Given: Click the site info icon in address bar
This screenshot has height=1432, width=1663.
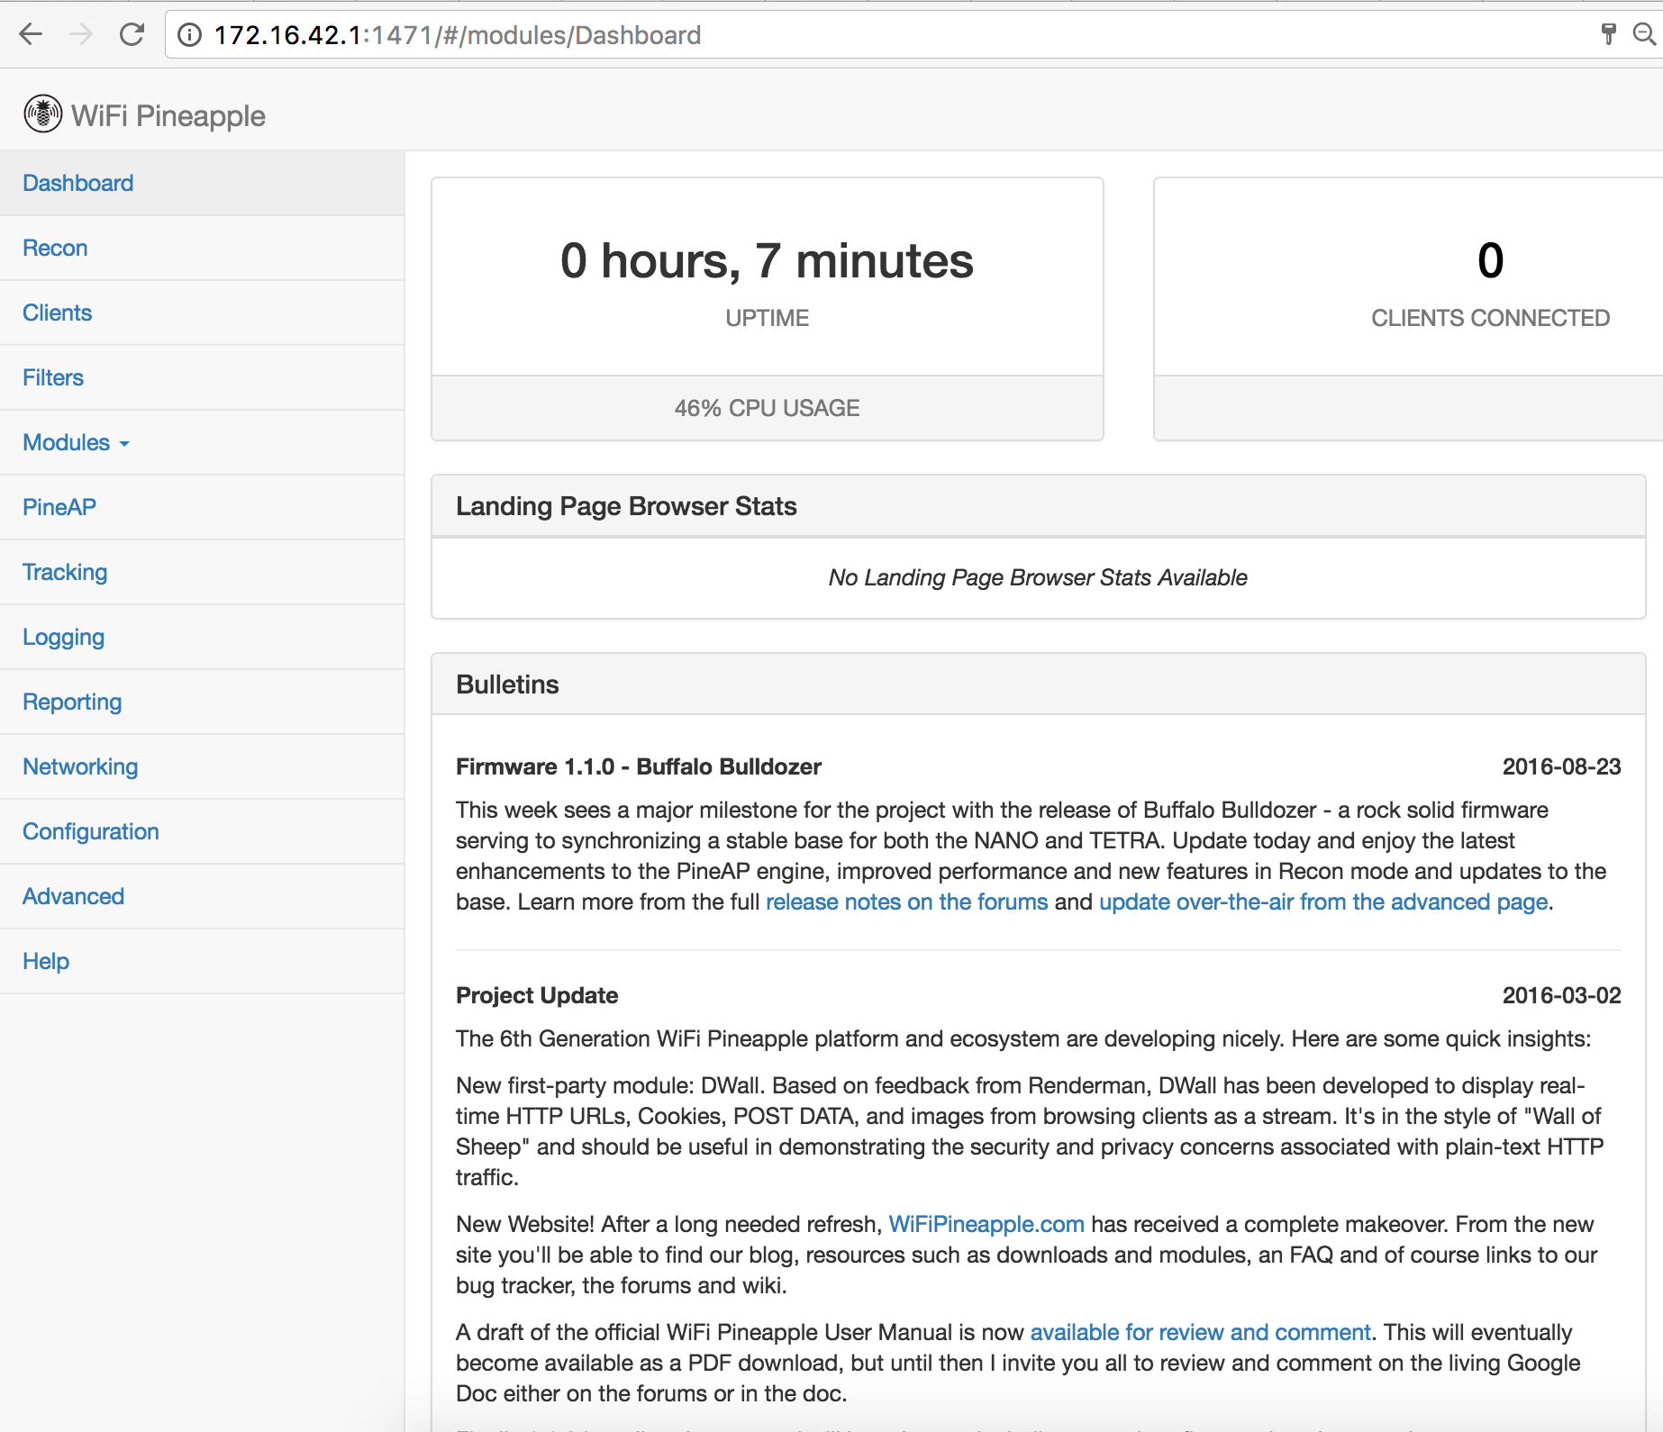Looking at the screenshot, I should 189,35.
